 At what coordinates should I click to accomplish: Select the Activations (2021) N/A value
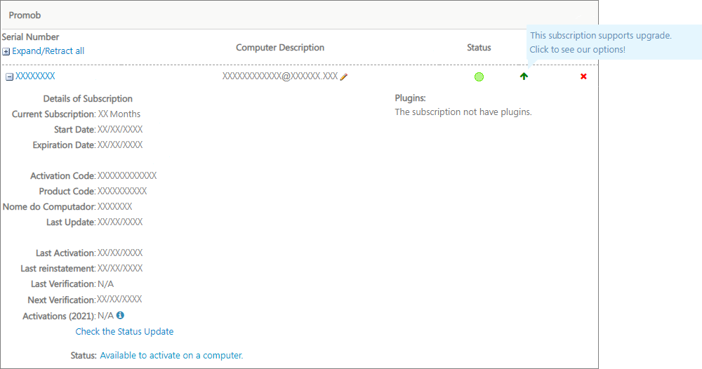pyautogui.click(x=106, y=316)
